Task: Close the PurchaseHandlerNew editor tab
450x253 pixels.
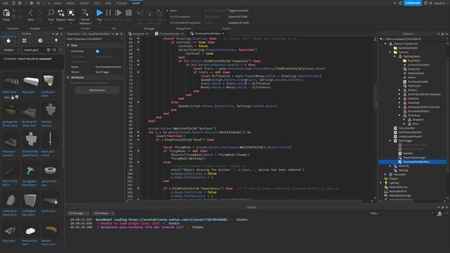Action: tap(223, 34)
